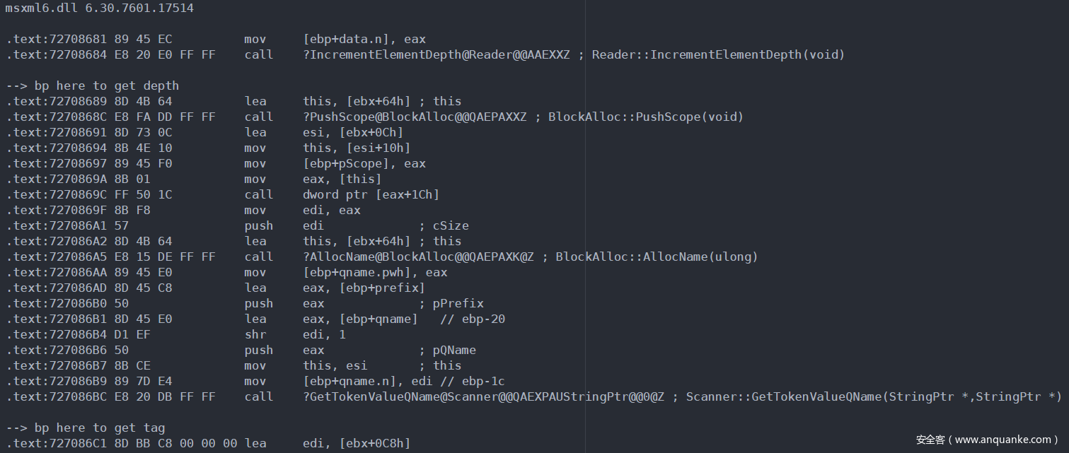Click the BlockAlloc::AllocName(ulong) comment
The width and height of the screenshot is (1069, 453).
tap(656, 257)
